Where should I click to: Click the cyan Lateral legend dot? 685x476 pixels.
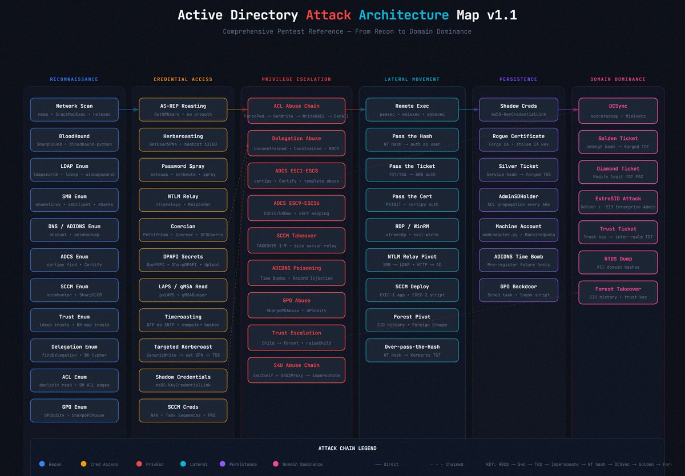click(183, 464)
